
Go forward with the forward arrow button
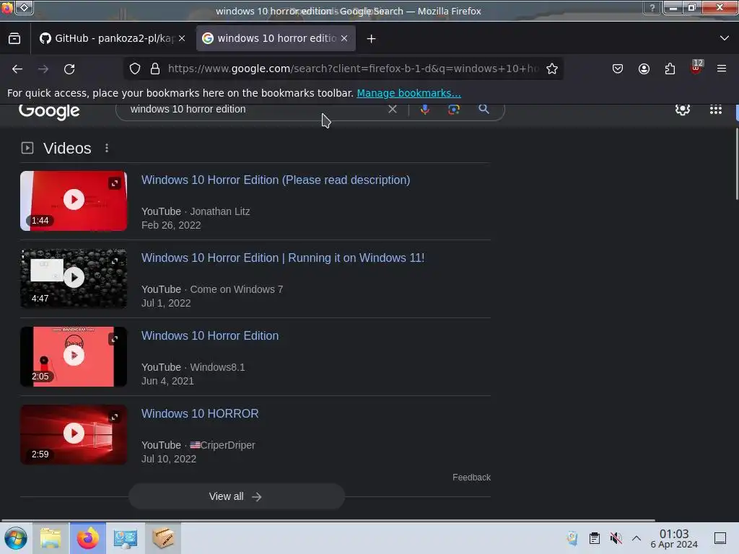pyautogui.click(x=43, y=69)
